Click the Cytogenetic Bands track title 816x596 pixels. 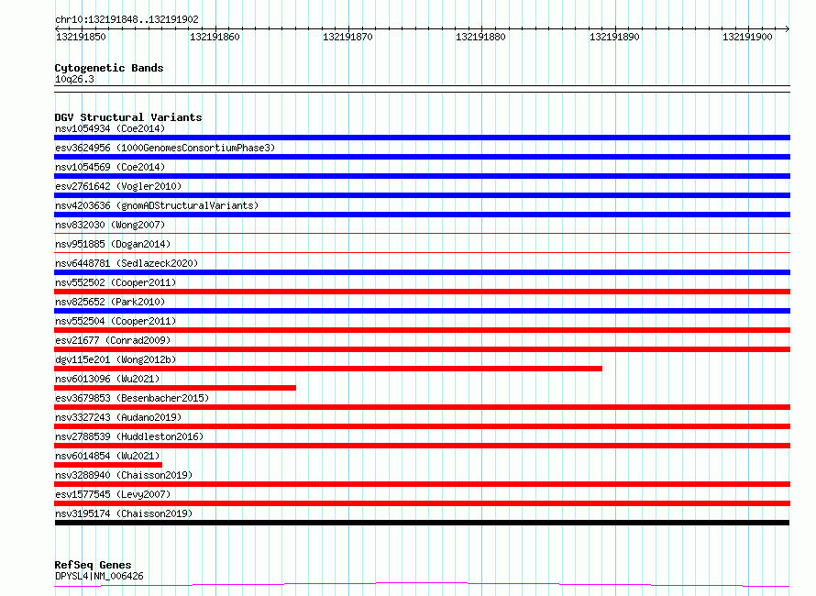point(109,68)
